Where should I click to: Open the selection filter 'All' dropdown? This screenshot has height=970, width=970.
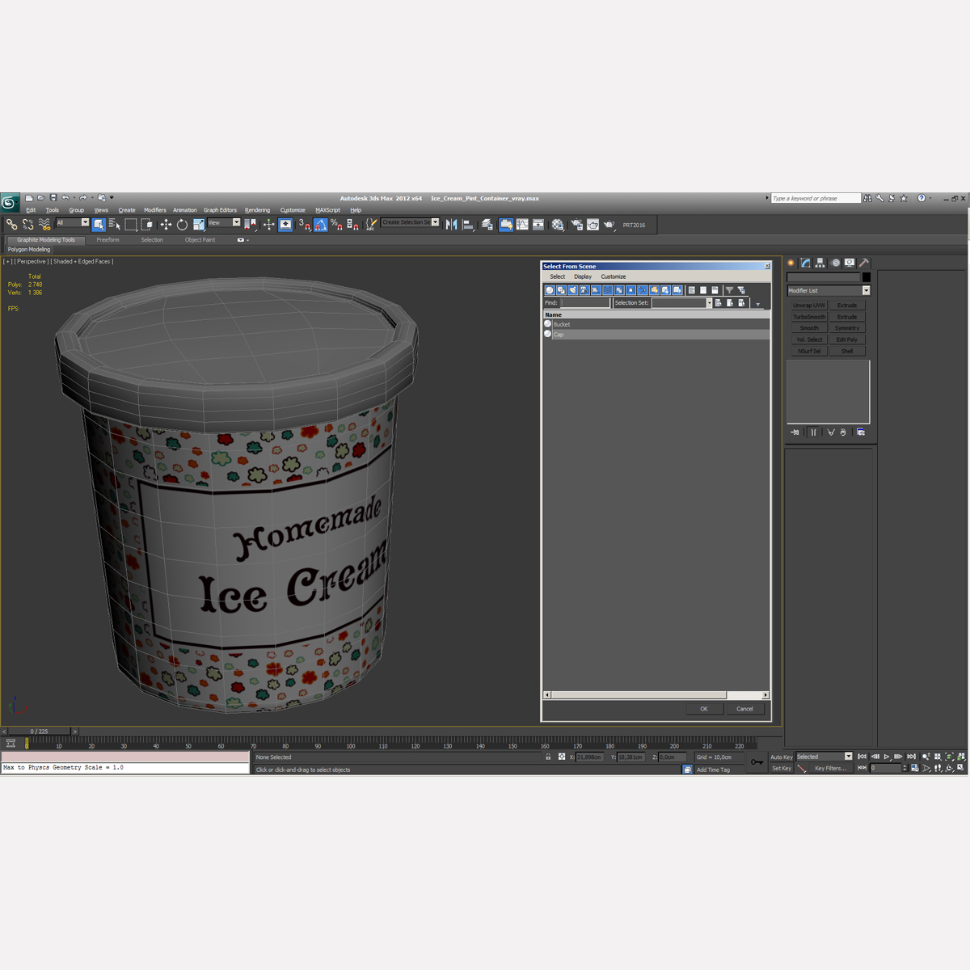(73, 222)
